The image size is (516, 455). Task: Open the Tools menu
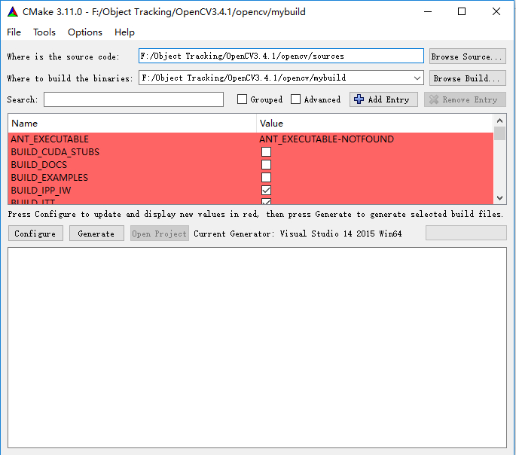(x=44, y=32)
